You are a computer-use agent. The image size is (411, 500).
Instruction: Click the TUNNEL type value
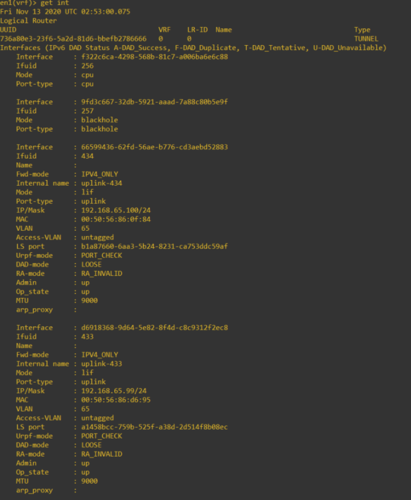(366, 39)
